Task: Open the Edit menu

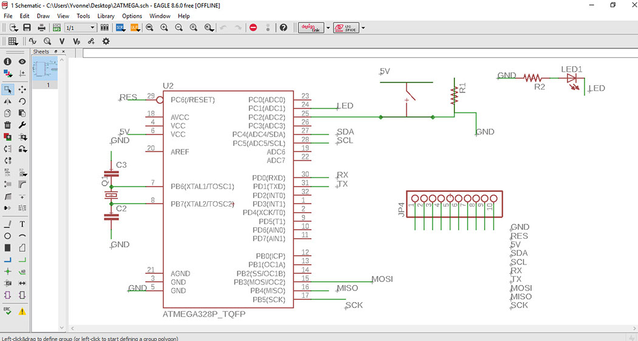Action: coord(24,16)
